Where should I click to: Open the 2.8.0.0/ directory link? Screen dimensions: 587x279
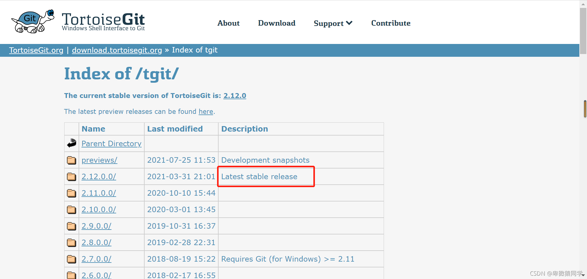click(x=96, y=242)
